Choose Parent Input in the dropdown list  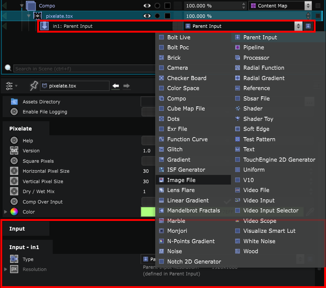[278, 37]
